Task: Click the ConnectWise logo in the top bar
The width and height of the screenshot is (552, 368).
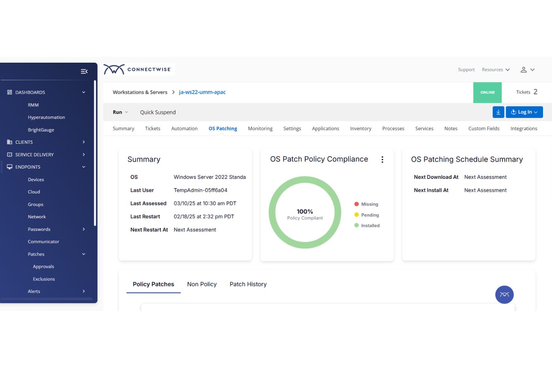Action: 138,69
